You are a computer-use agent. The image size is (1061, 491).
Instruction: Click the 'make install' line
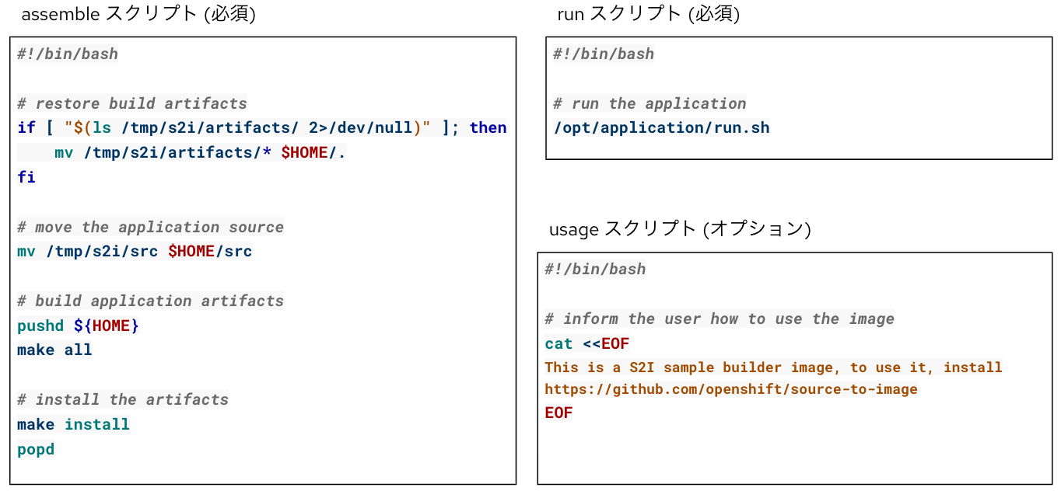click(73, 424)
